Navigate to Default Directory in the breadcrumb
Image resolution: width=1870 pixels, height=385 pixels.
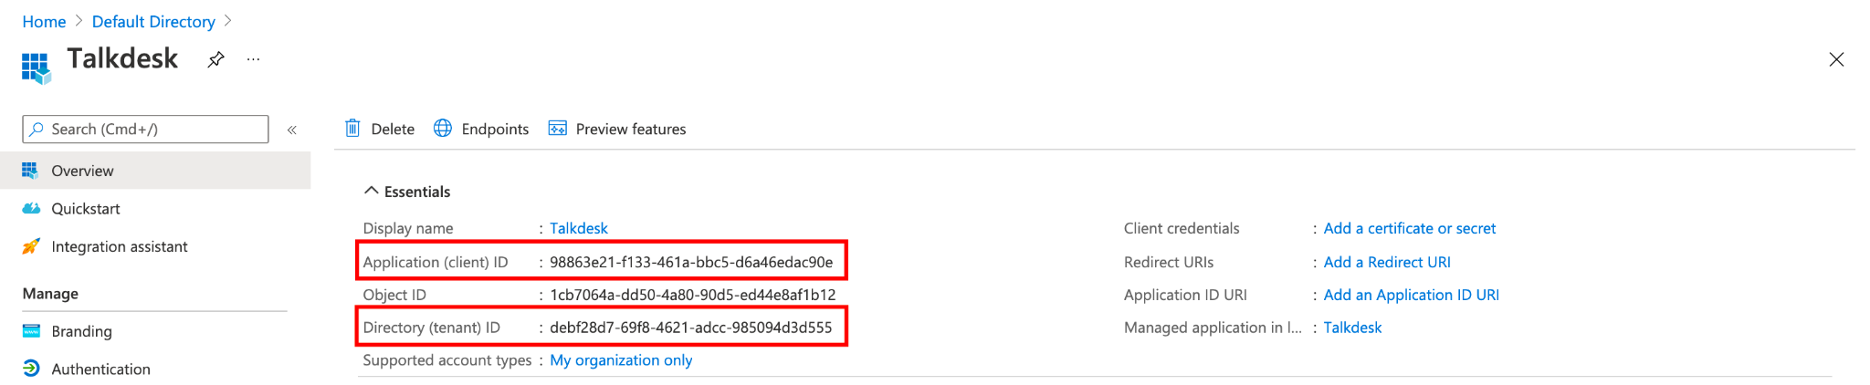(x=153, y=21)
